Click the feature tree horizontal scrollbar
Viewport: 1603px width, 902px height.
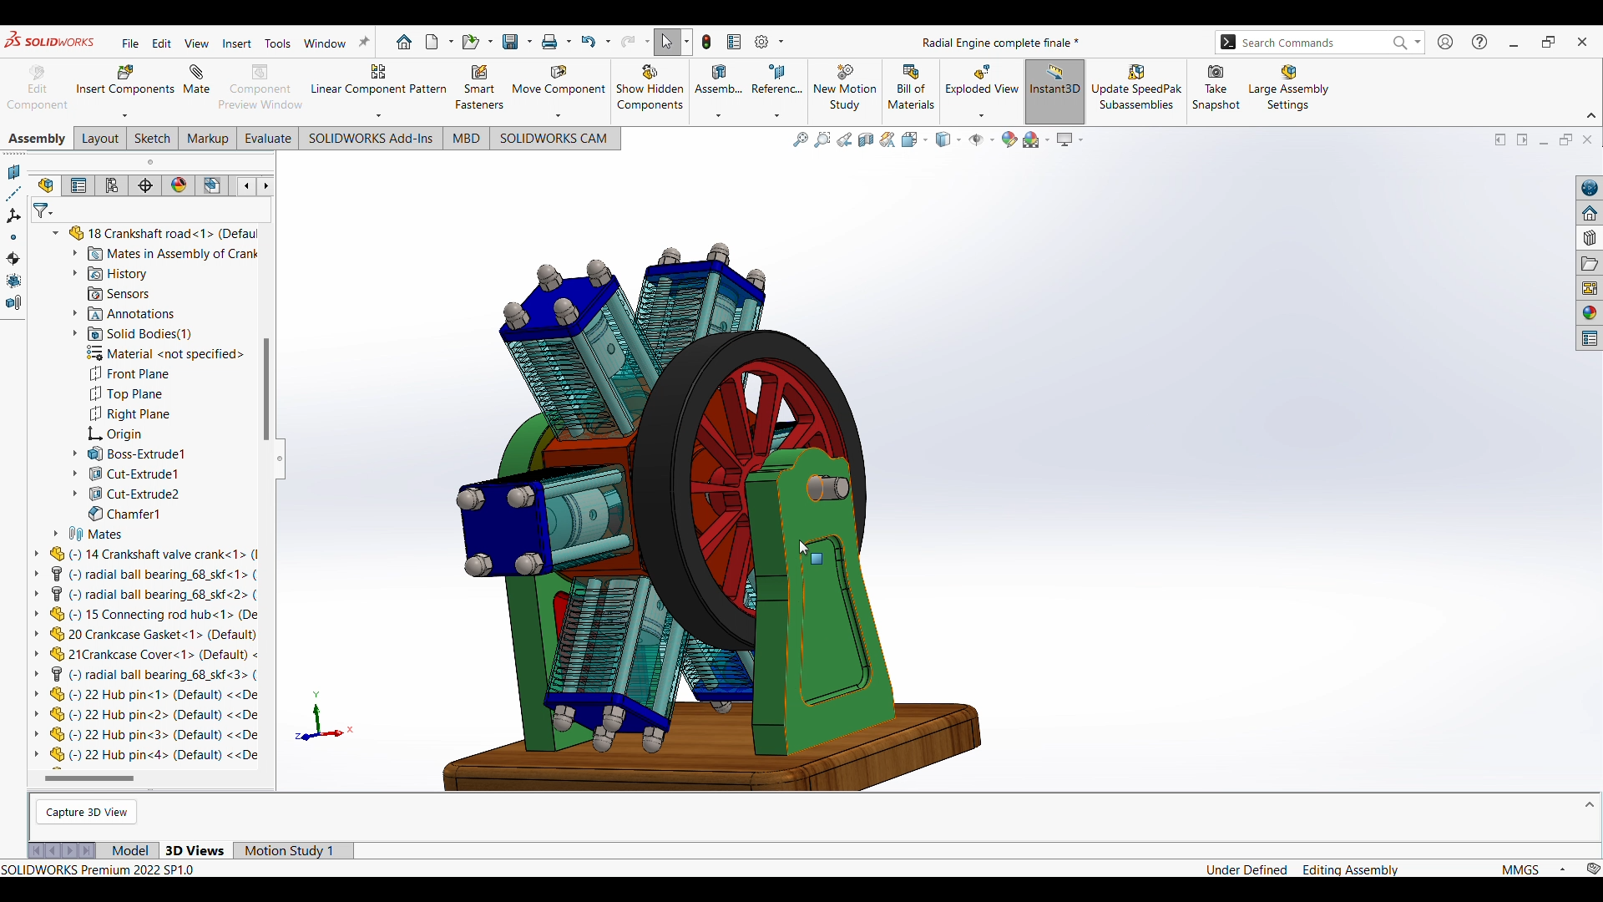coord(89,779)
